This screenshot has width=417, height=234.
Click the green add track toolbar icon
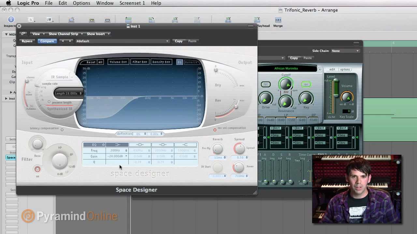click(x=128, y=20)
